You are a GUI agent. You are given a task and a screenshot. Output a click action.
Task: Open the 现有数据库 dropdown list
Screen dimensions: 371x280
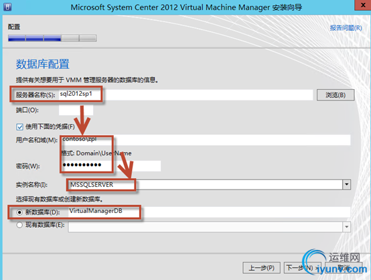pyautogui.click(x=347, y=226)
